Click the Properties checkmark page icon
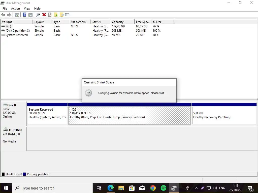Viewport: 258px width, 193px height. coord(50,15)
